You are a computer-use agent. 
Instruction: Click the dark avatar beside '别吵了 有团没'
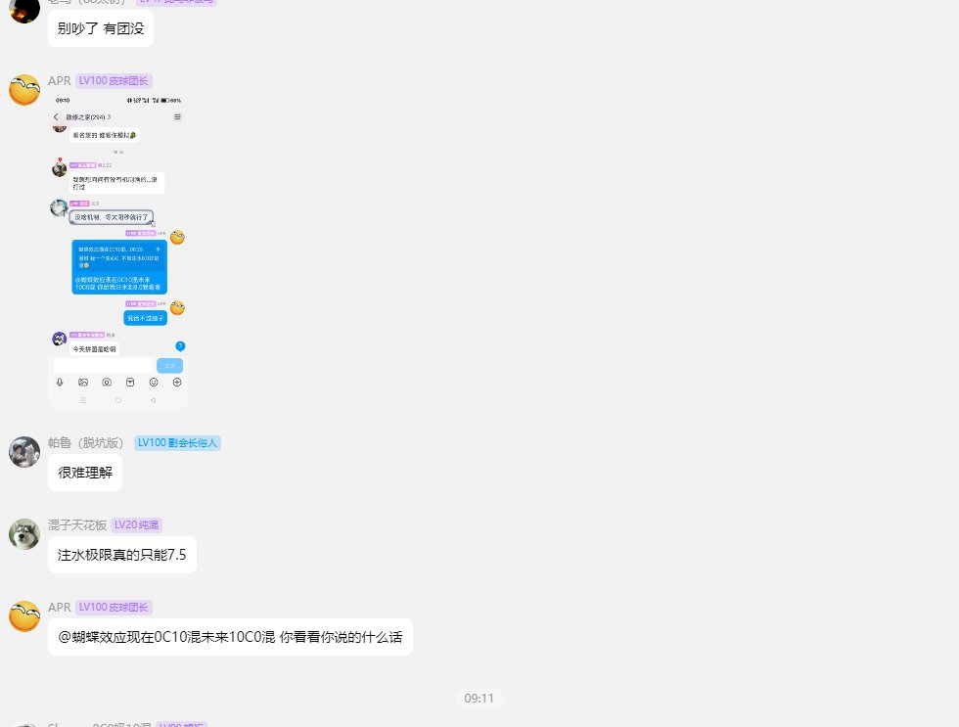tap(24, 9)
